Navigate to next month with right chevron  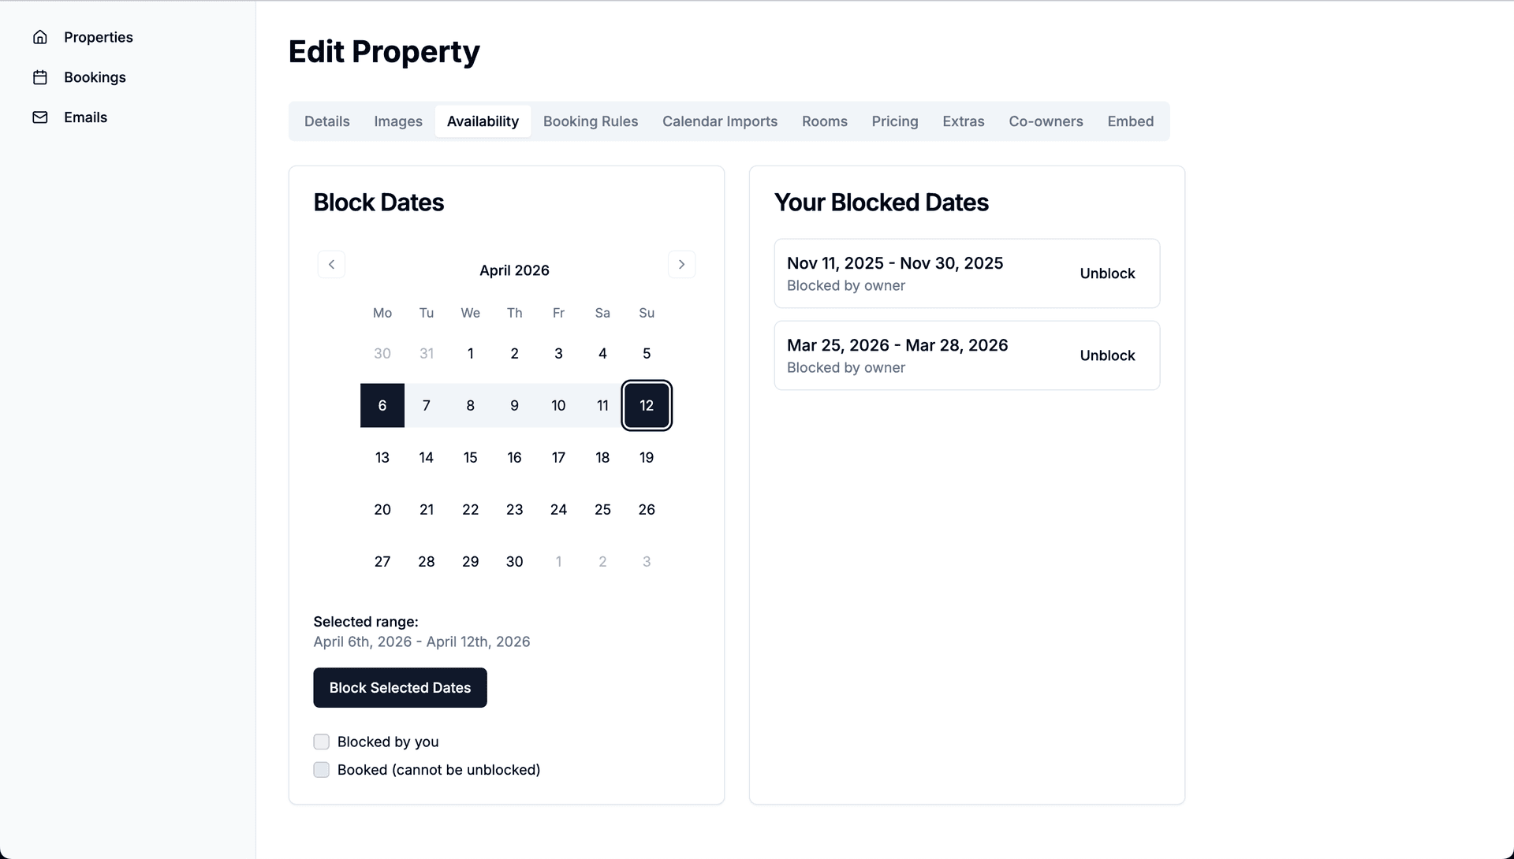click(681, 264)
